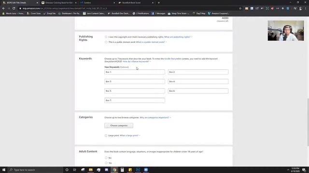Open Sticky Notes from the taskbar
Image resolution: width=309 pixels, height=173 pixels.
pos(130,170)
